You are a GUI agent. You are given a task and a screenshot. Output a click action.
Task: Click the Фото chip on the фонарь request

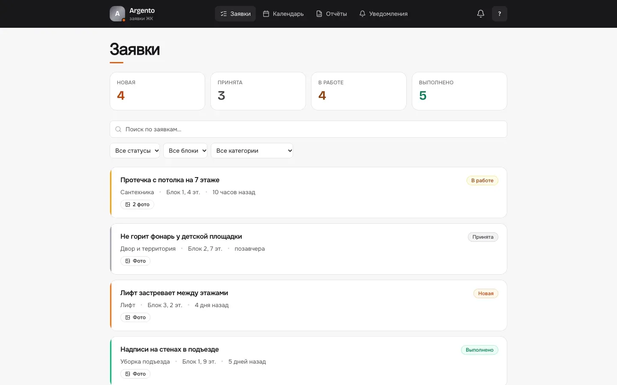pyautogui.click(x=135, y=261)
